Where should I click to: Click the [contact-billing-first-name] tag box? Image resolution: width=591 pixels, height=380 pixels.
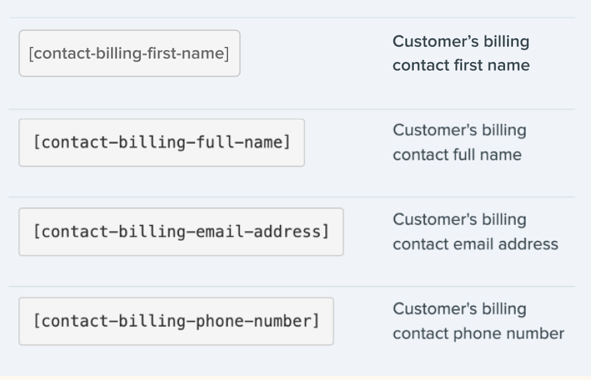pos(130,53)
